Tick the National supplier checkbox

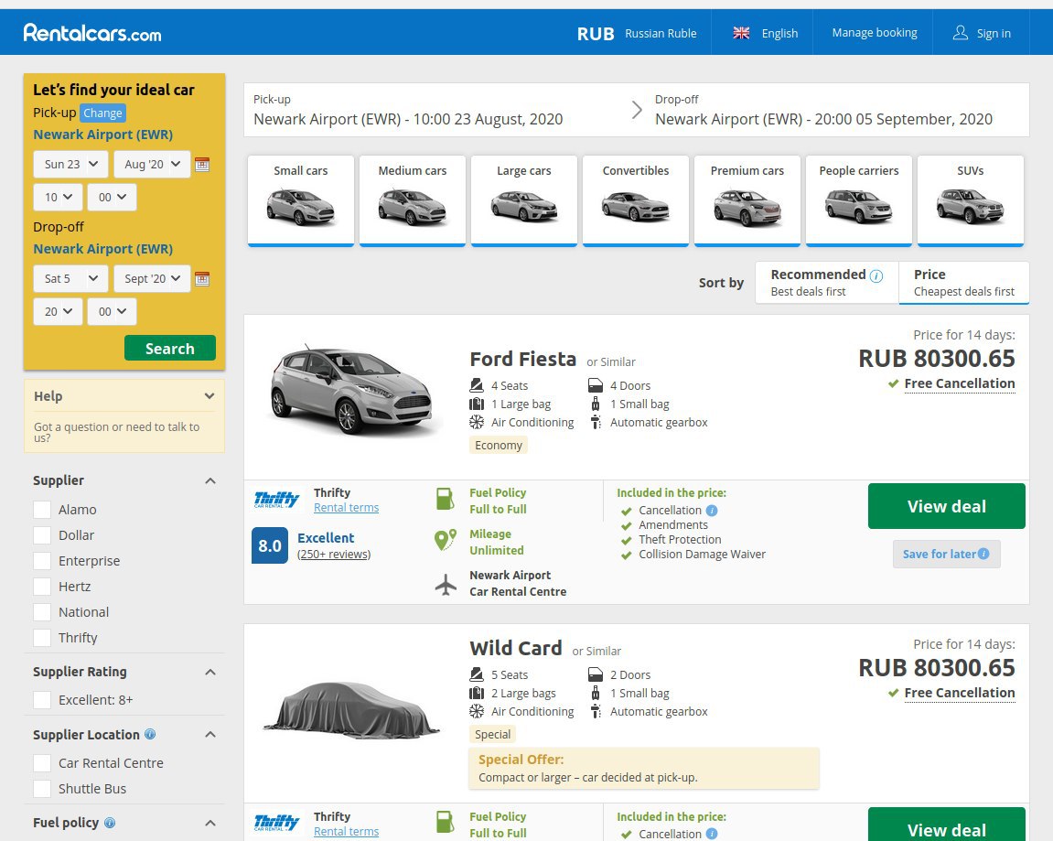[42, 611]
